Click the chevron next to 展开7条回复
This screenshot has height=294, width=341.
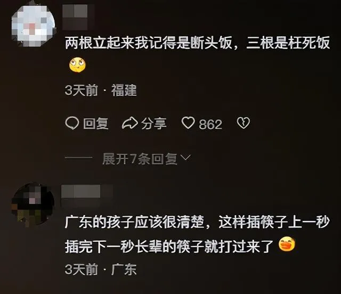point(186,158)
